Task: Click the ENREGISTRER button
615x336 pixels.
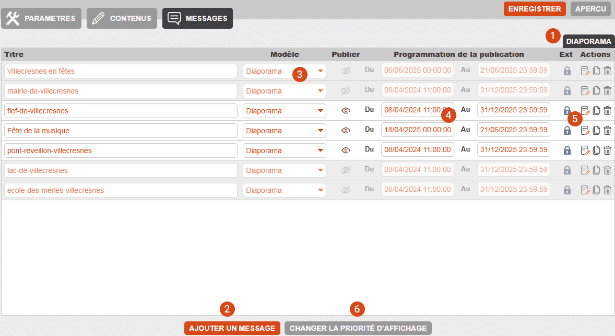Action: 535,9
